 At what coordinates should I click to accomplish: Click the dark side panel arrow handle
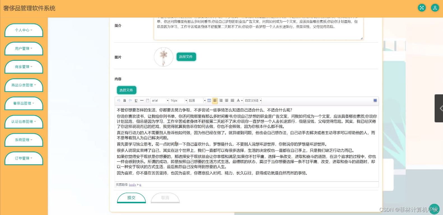pos(439,108)
